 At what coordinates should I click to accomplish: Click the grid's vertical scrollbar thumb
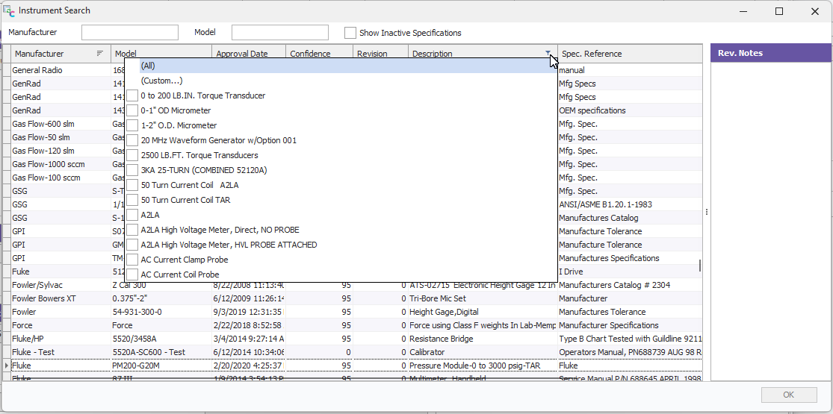700,266
